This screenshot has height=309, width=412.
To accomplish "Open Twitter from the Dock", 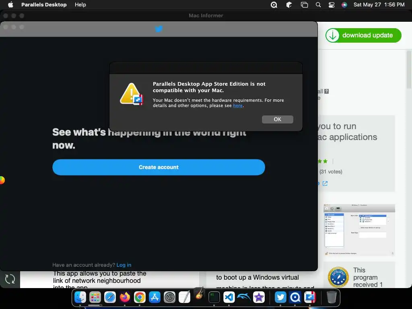I will tap(280, 297).
